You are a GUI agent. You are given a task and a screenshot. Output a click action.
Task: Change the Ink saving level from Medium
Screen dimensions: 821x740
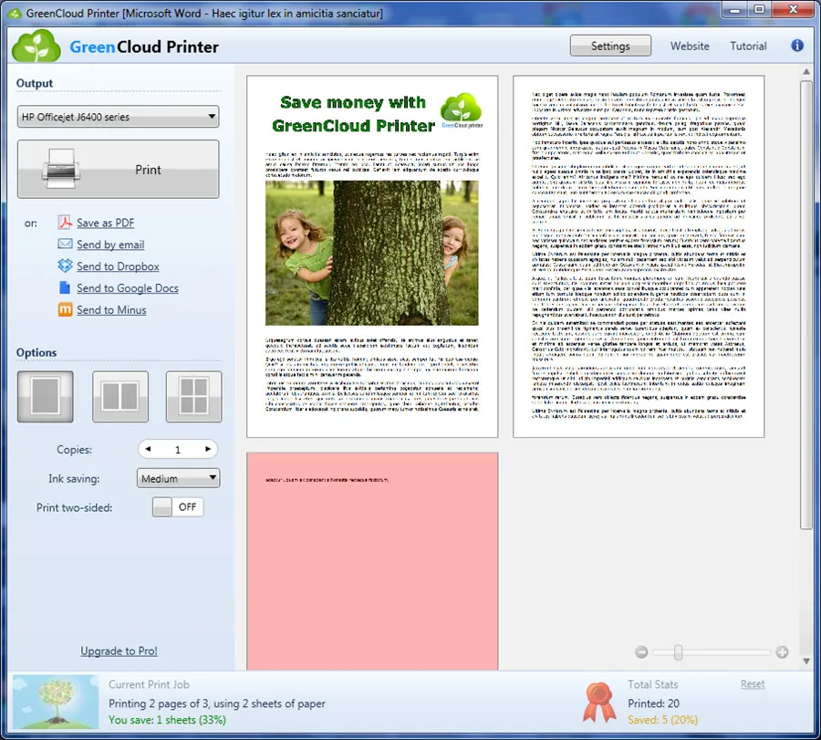[178, 478]
